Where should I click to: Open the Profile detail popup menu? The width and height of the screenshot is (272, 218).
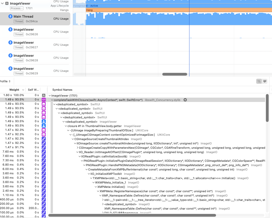(x=5, y=81)
